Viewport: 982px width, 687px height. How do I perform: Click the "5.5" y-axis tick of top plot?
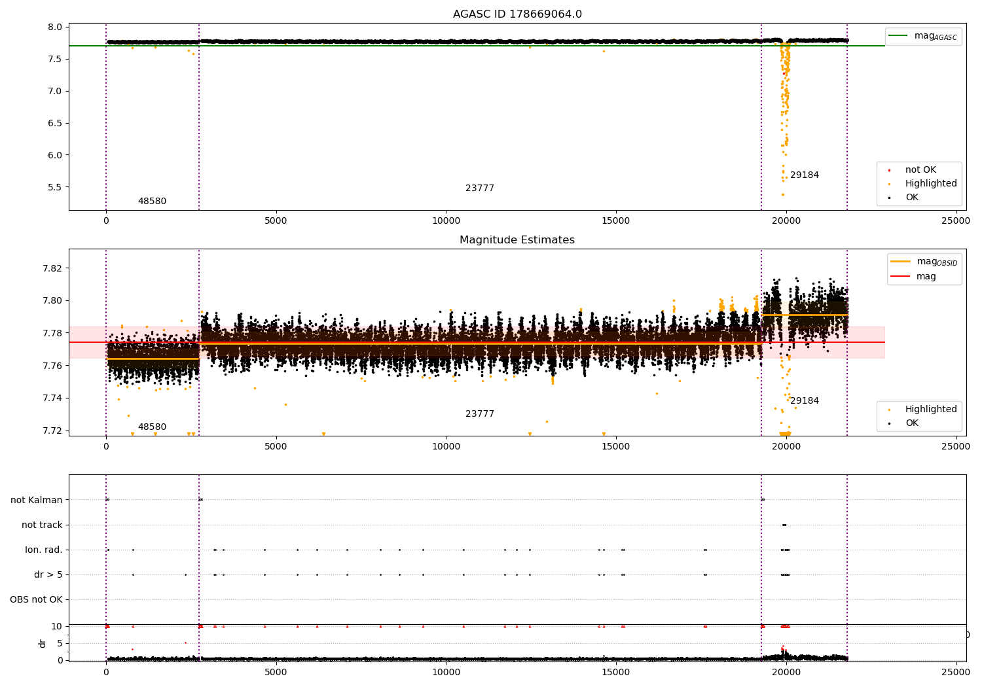[55, 187]
